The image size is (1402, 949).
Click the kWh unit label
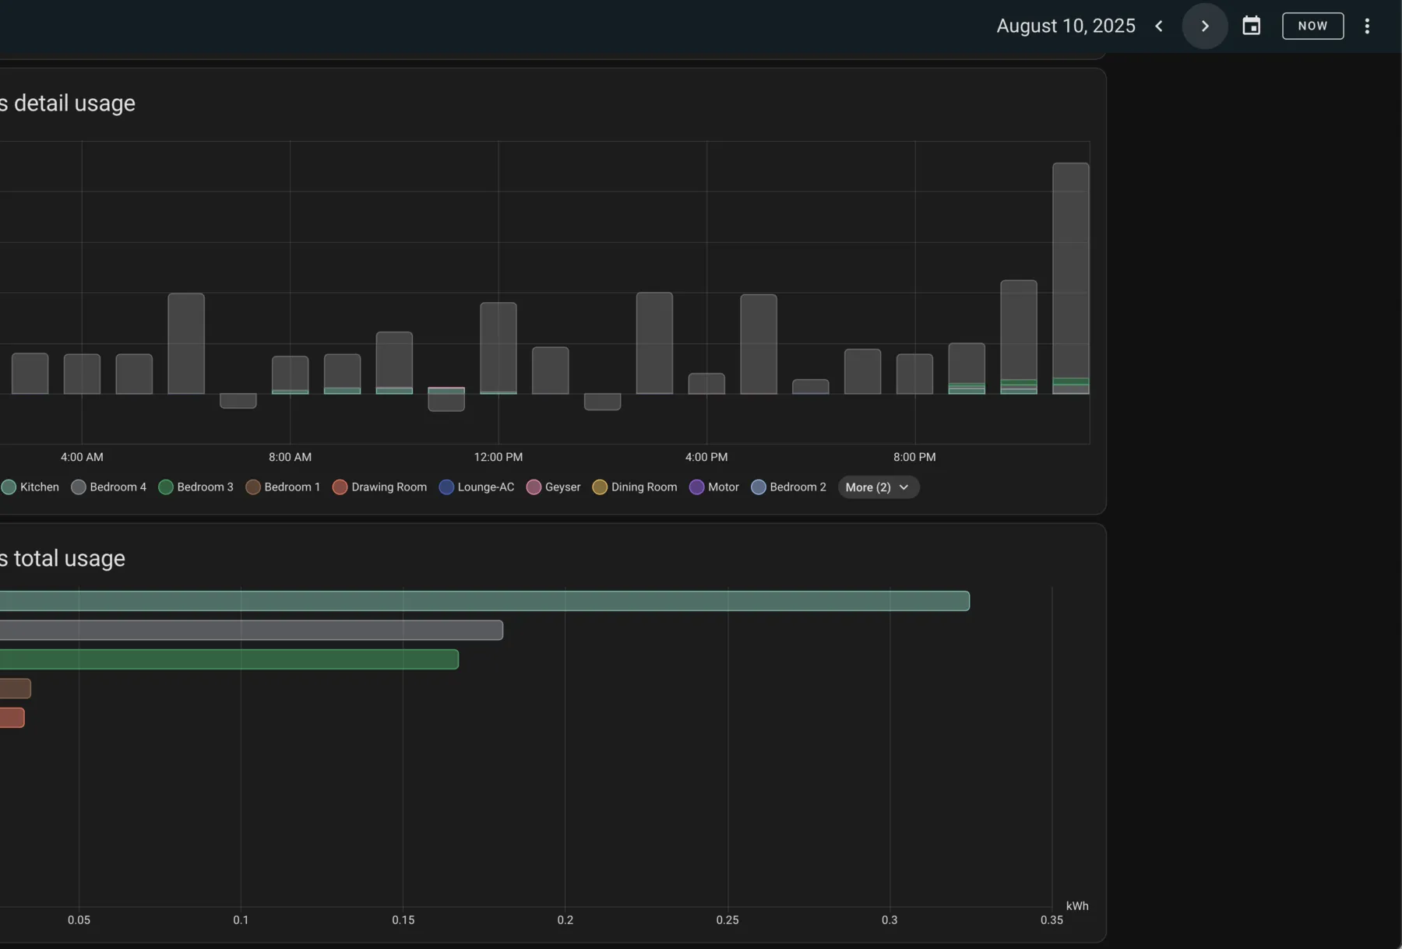click(1077, 906)
